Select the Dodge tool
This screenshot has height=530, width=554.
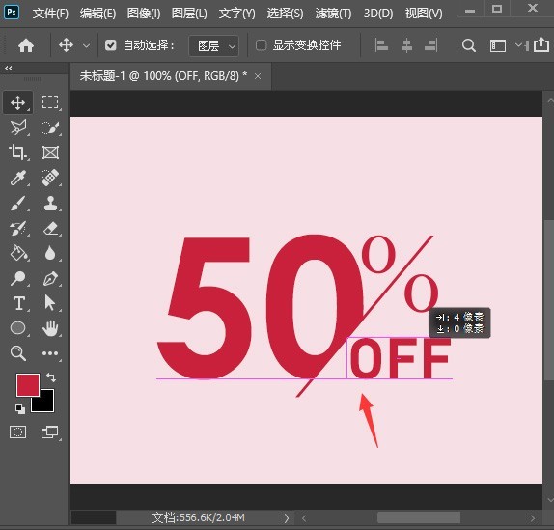click(17, 278)
